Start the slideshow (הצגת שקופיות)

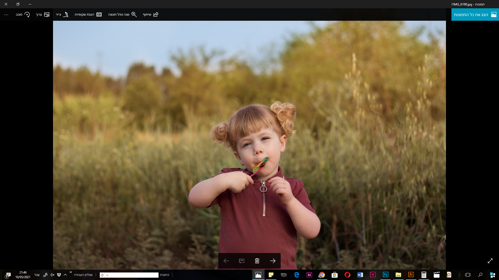coord(99,15)
